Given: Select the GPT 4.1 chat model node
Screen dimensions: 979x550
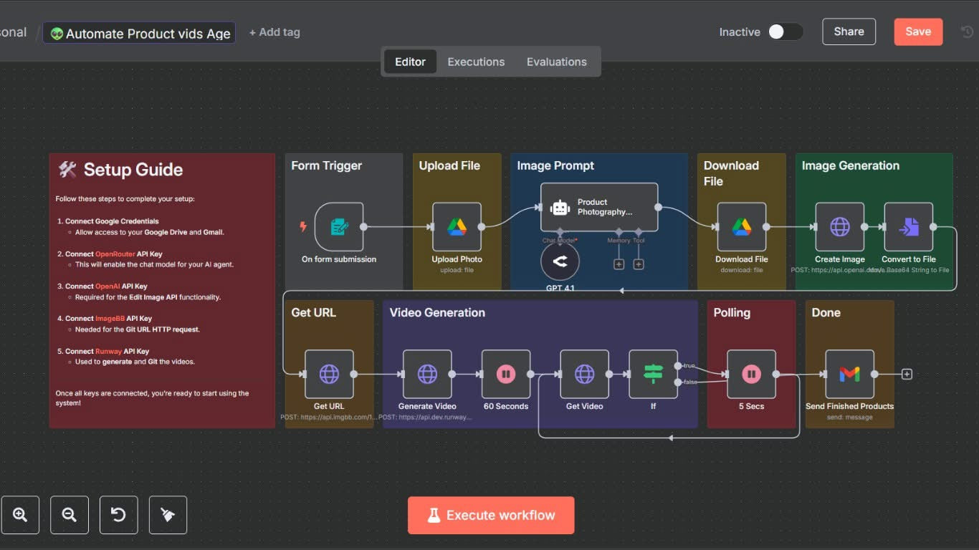Looking at the screenshot, I should tap(560, 261).
